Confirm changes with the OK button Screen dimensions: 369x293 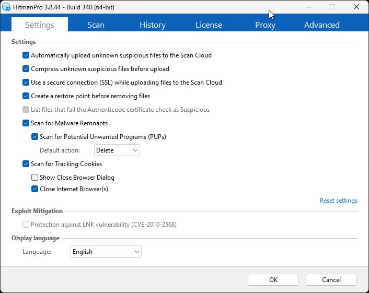click(x=273, y=280)
